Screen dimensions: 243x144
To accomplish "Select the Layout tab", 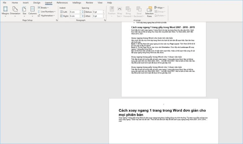I will pyautogui.click(x=49, y=3).
